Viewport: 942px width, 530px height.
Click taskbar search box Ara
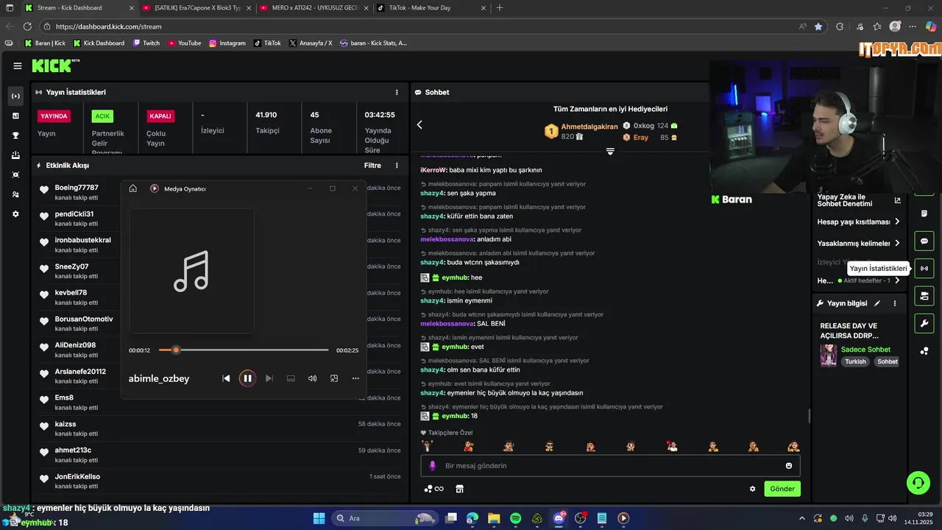click(384, 518)
